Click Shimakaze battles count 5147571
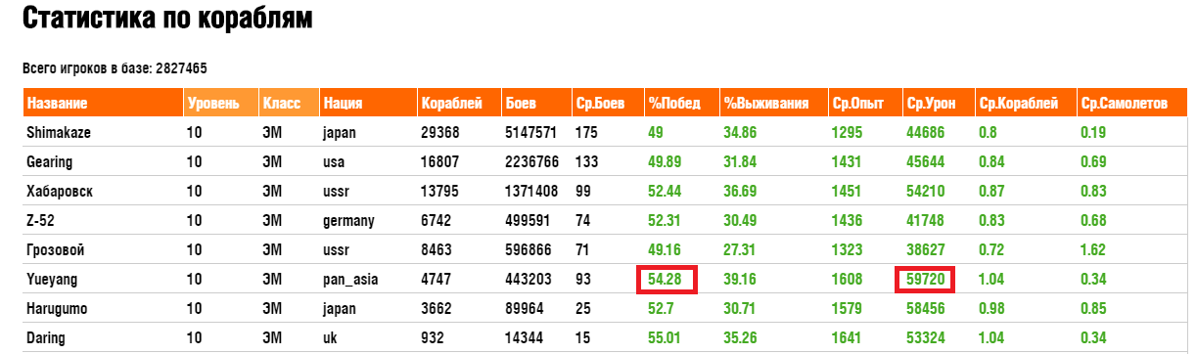 click(531, 132)
